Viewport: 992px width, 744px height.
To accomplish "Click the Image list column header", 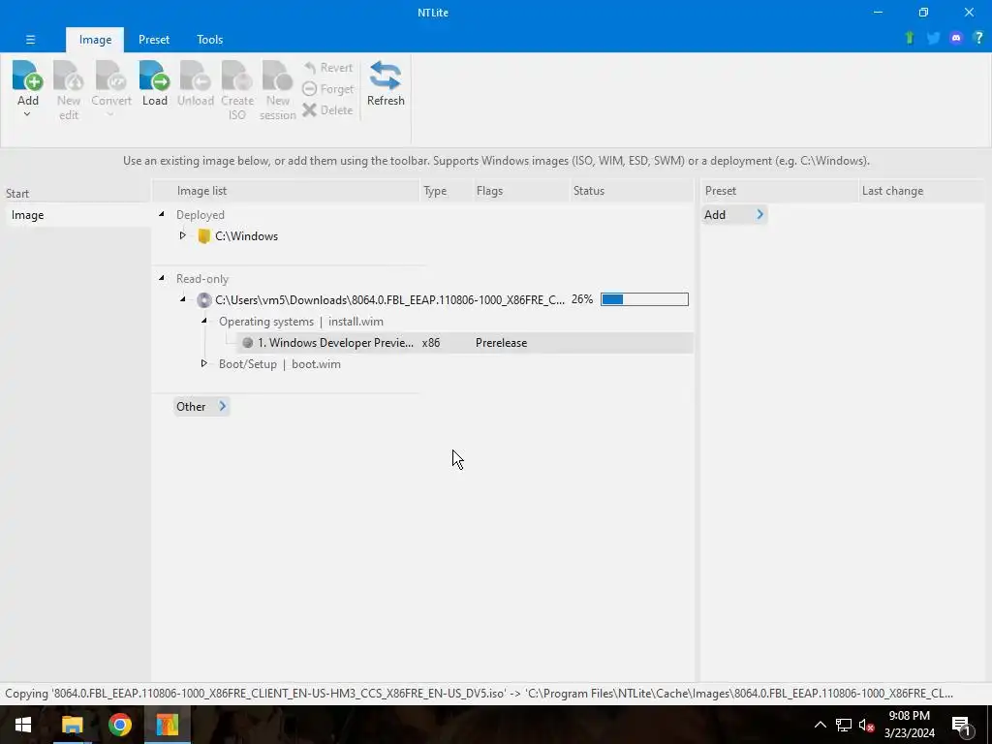I will [287, 191].
